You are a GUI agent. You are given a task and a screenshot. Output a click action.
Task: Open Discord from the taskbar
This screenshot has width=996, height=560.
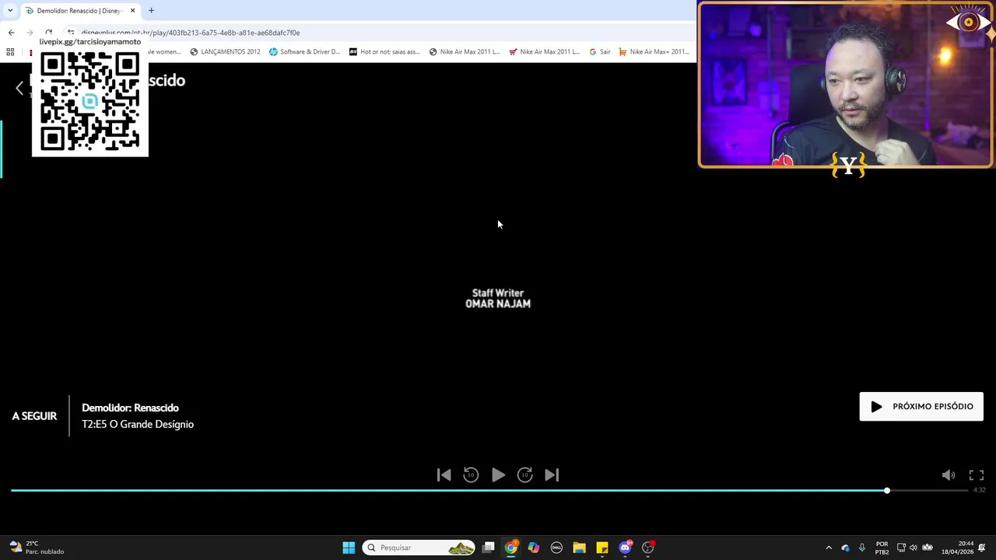[x=625, y=548]
